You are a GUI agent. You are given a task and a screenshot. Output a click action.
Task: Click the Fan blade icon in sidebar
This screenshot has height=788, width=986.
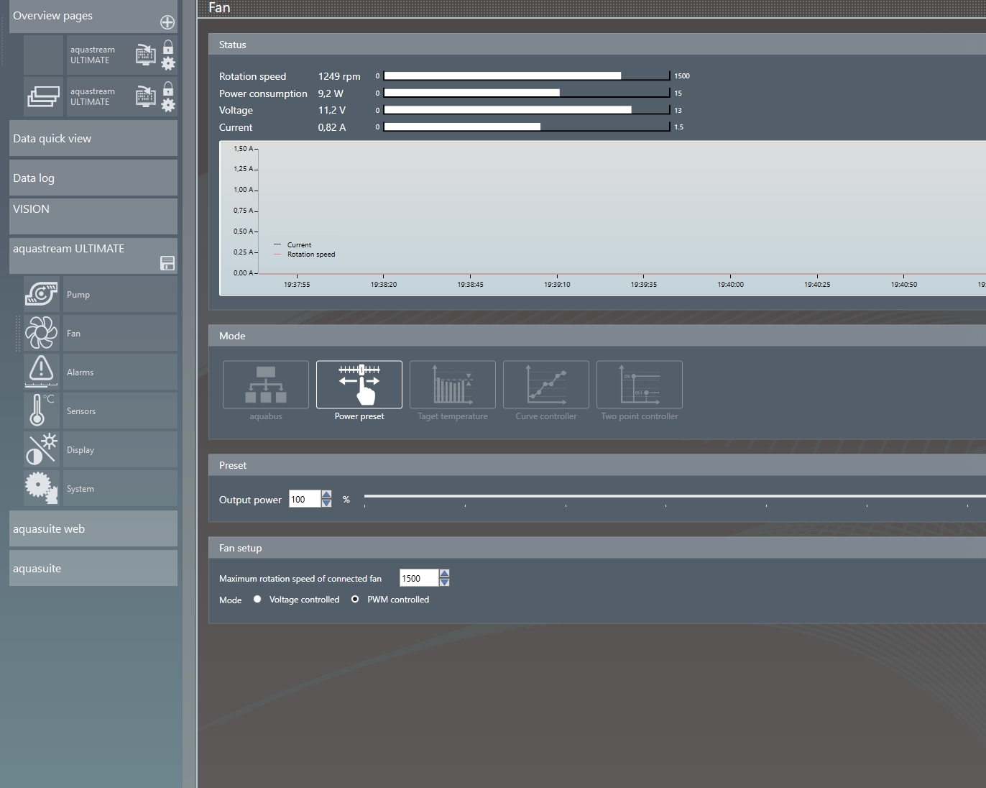[x=42, y=333]
